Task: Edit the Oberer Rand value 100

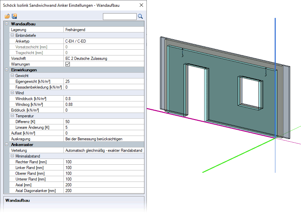Action: [104, 173]
